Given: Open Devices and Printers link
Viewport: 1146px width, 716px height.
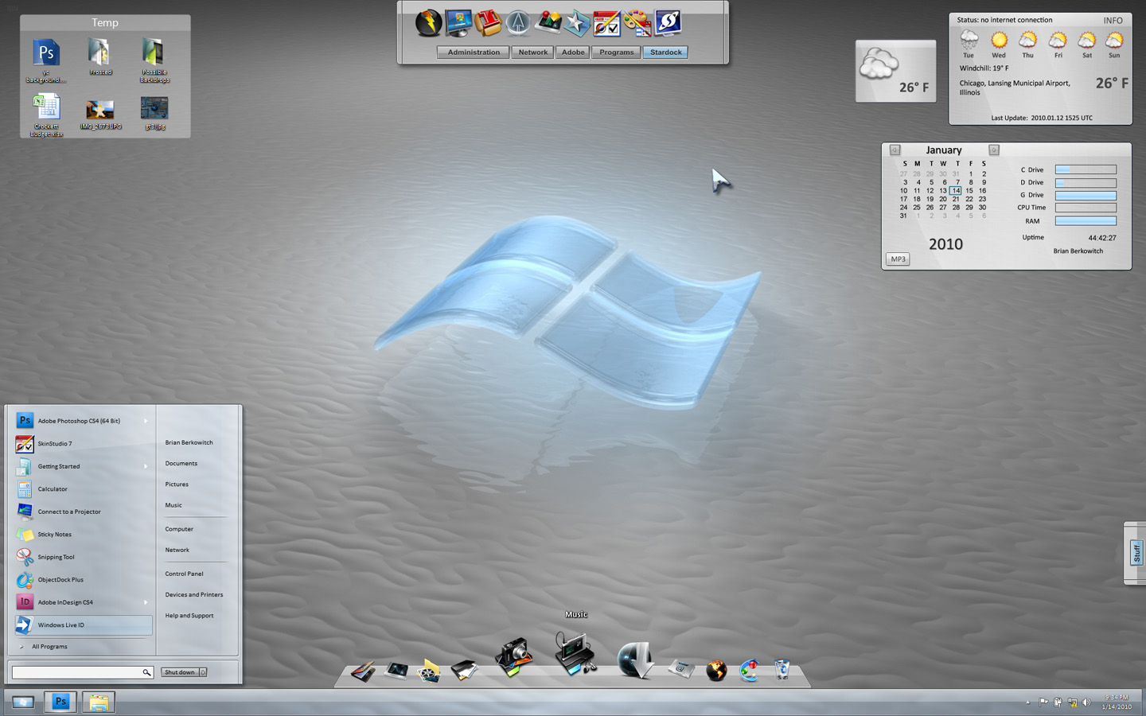Looking at the screenshot, I should coord(194,594).
